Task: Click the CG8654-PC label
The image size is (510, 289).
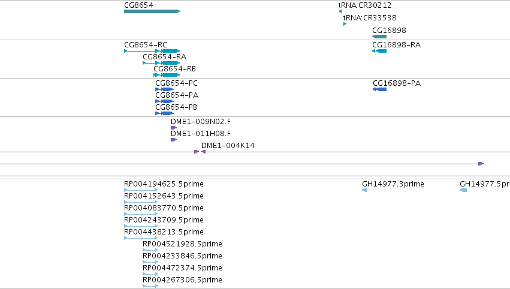Action: pyautogui.click(x=176, y=83)
